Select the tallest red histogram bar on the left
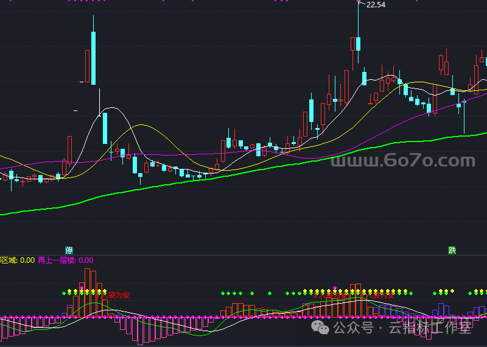Screen dimensions: 487x347 87,293
